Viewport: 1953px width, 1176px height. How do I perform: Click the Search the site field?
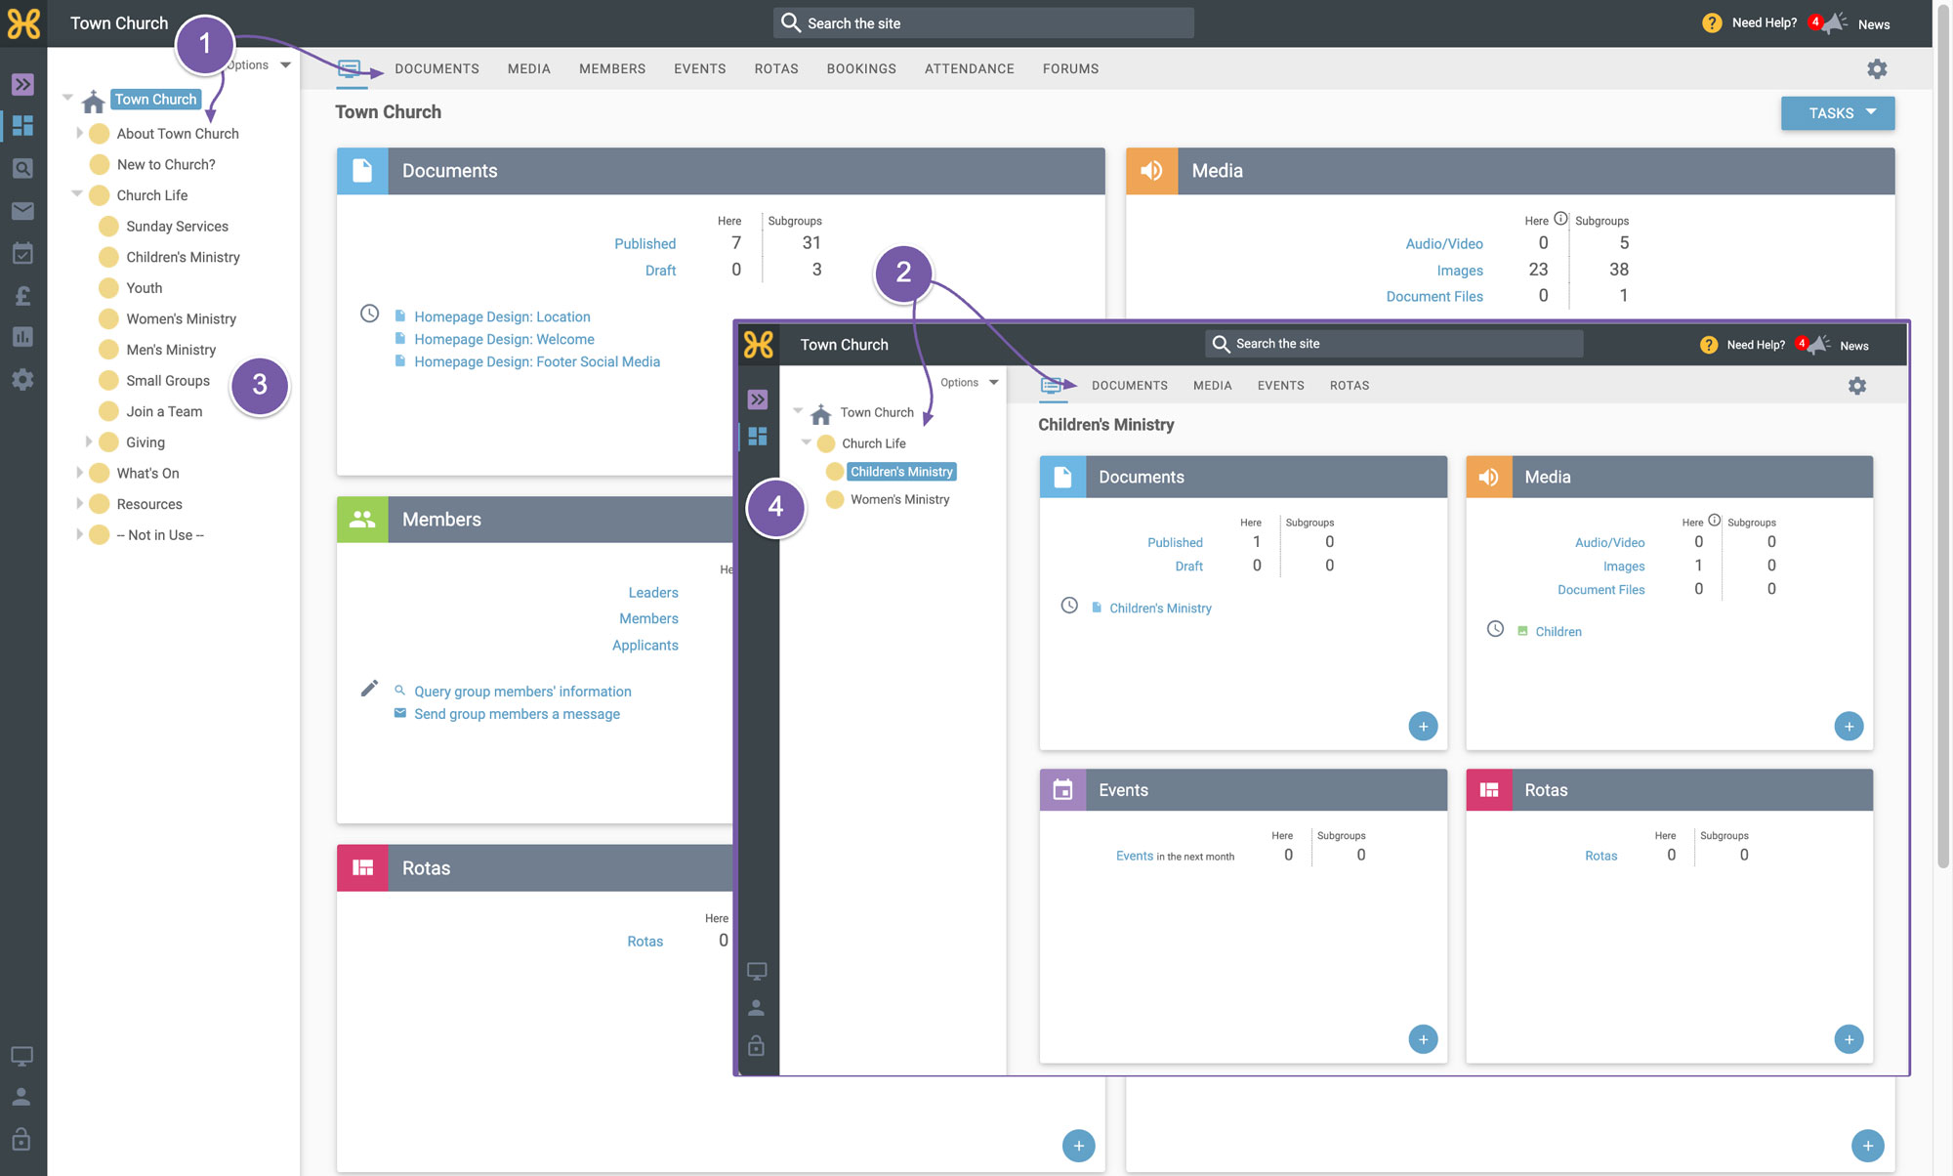(983, 22)
